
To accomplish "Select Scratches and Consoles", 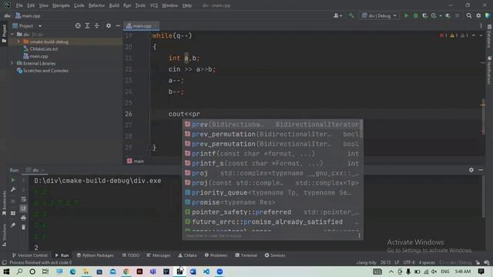I will (45, 71).
